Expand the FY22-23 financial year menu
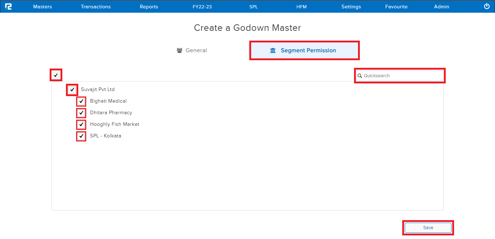Viewport: 495px width, 239px height. [202, 7]
